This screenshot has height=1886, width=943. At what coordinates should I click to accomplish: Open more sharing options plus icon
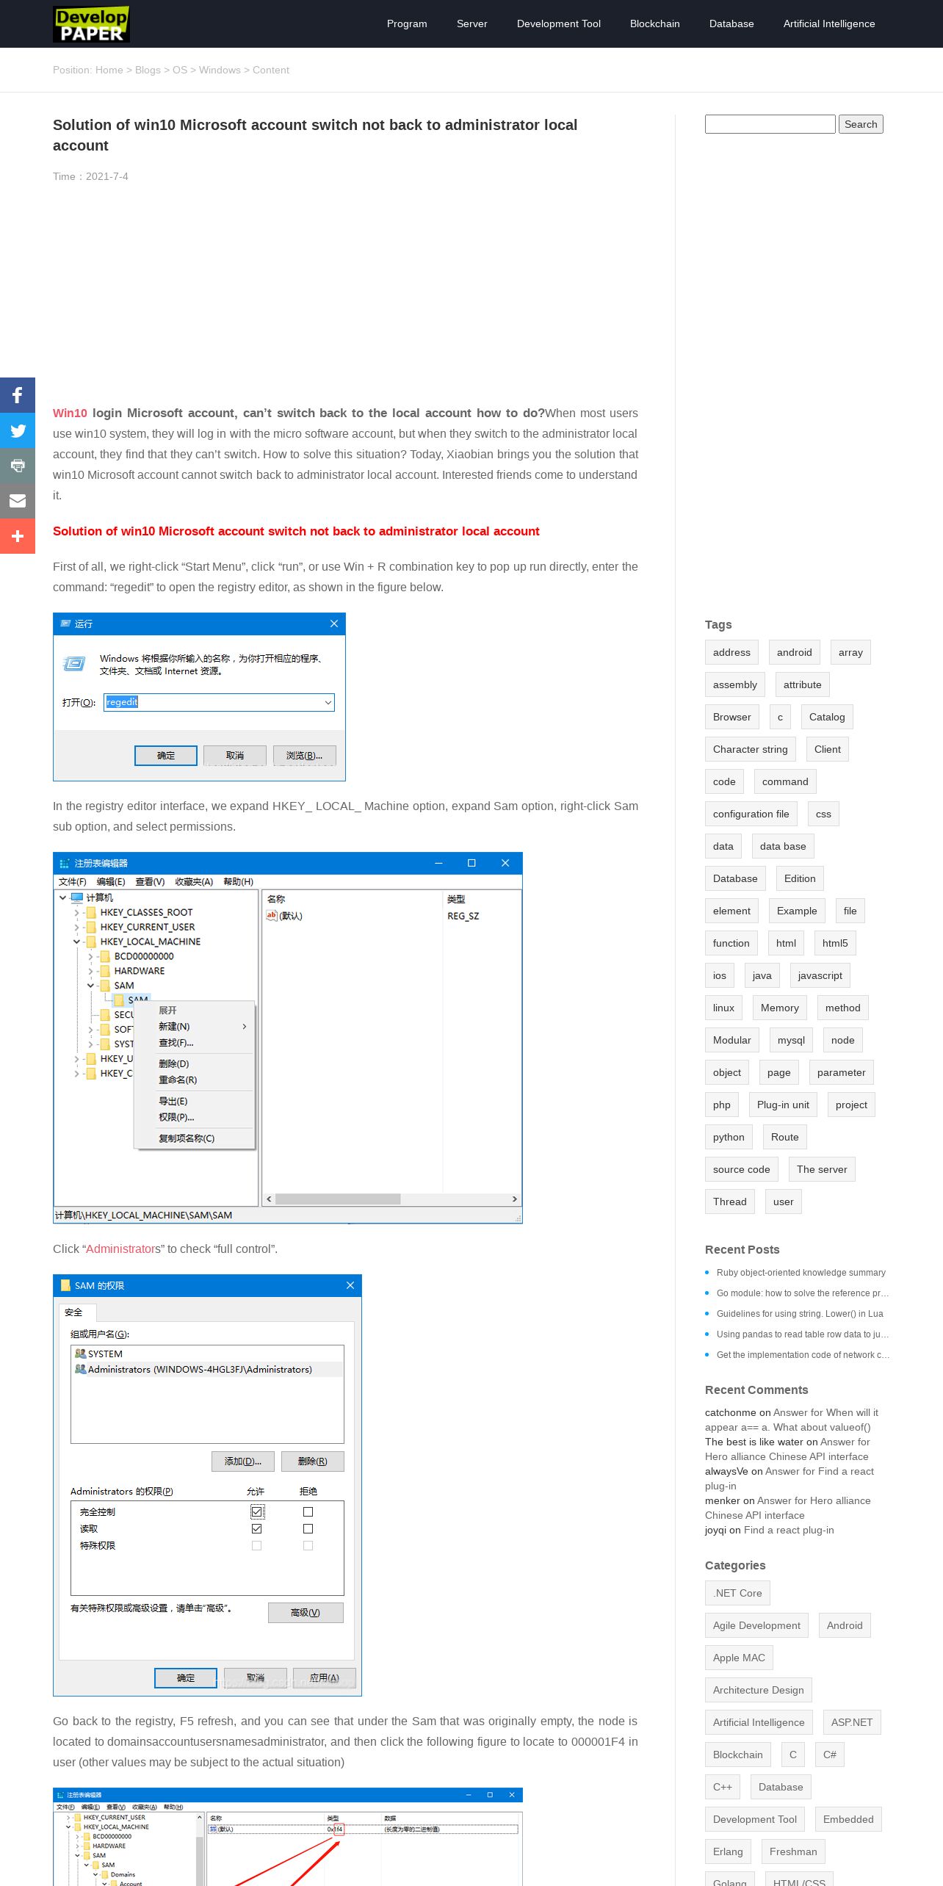pyautogui.click(x=18, y=536)
